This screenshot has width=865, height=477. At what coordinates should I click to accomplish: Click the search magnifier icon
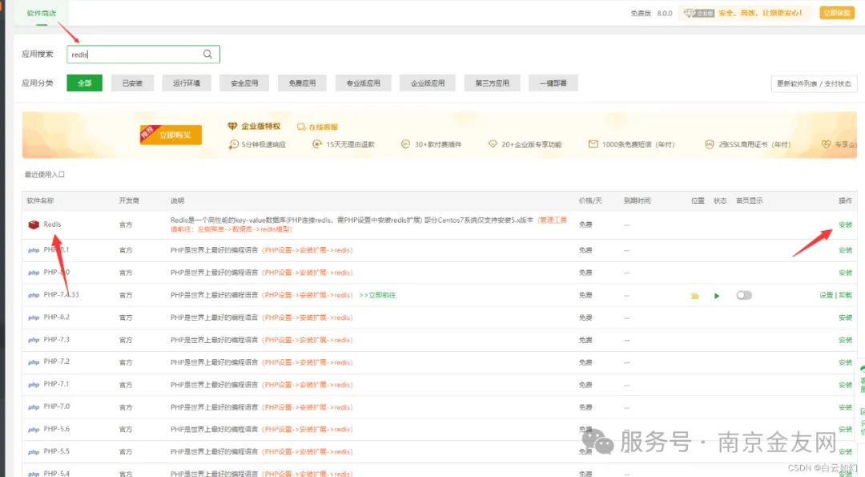(207, 54)
